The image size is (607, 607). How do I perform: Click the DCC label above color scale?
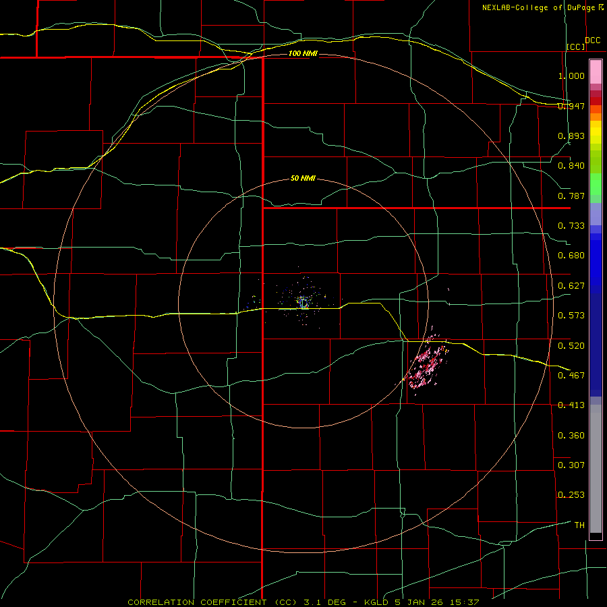593,40
